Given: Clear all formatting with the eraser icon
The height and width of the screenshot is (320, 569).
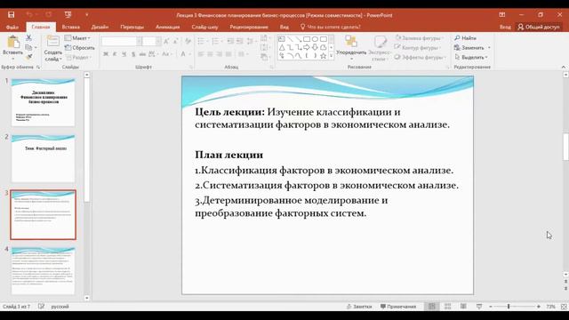Looking at the screenshot, I should (188, 42).
